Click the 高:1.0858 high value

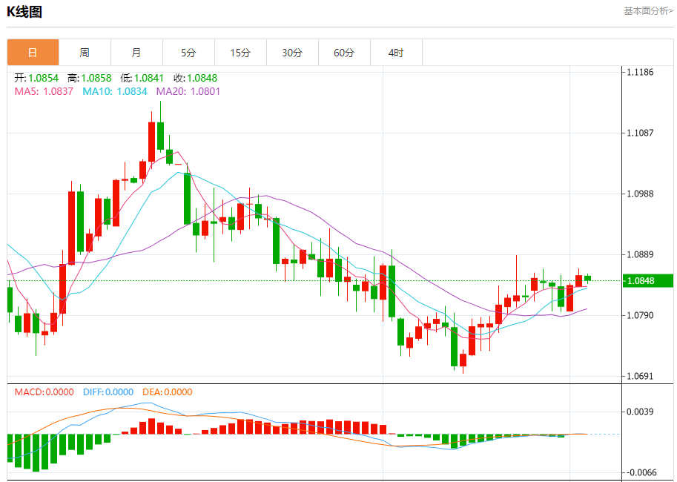point(90,78)
